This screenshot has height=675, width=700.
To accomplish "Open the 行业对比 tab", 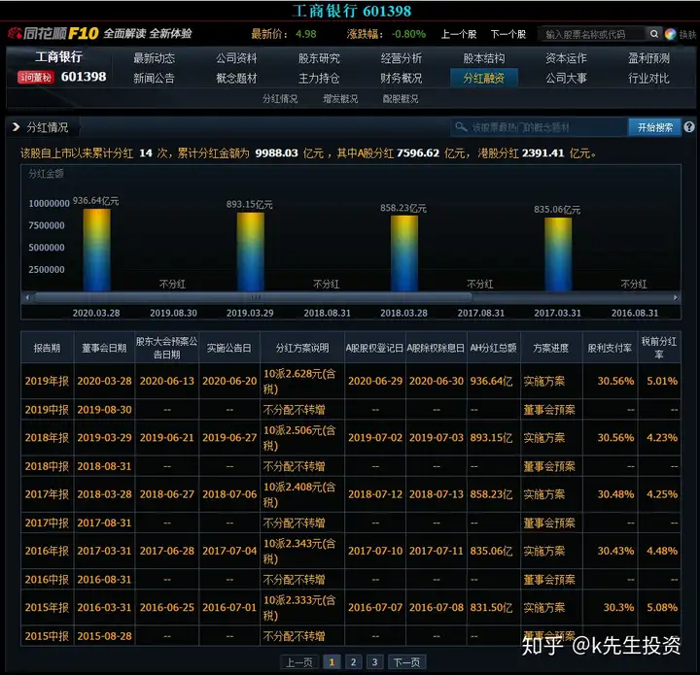I will [648, 78].
